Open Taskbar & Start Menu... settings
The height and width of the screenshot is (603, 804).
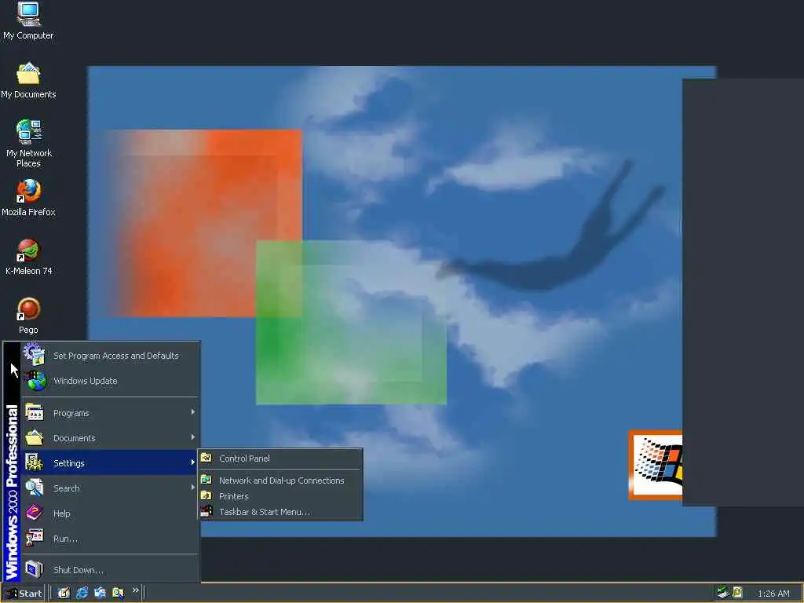point(280,512)
